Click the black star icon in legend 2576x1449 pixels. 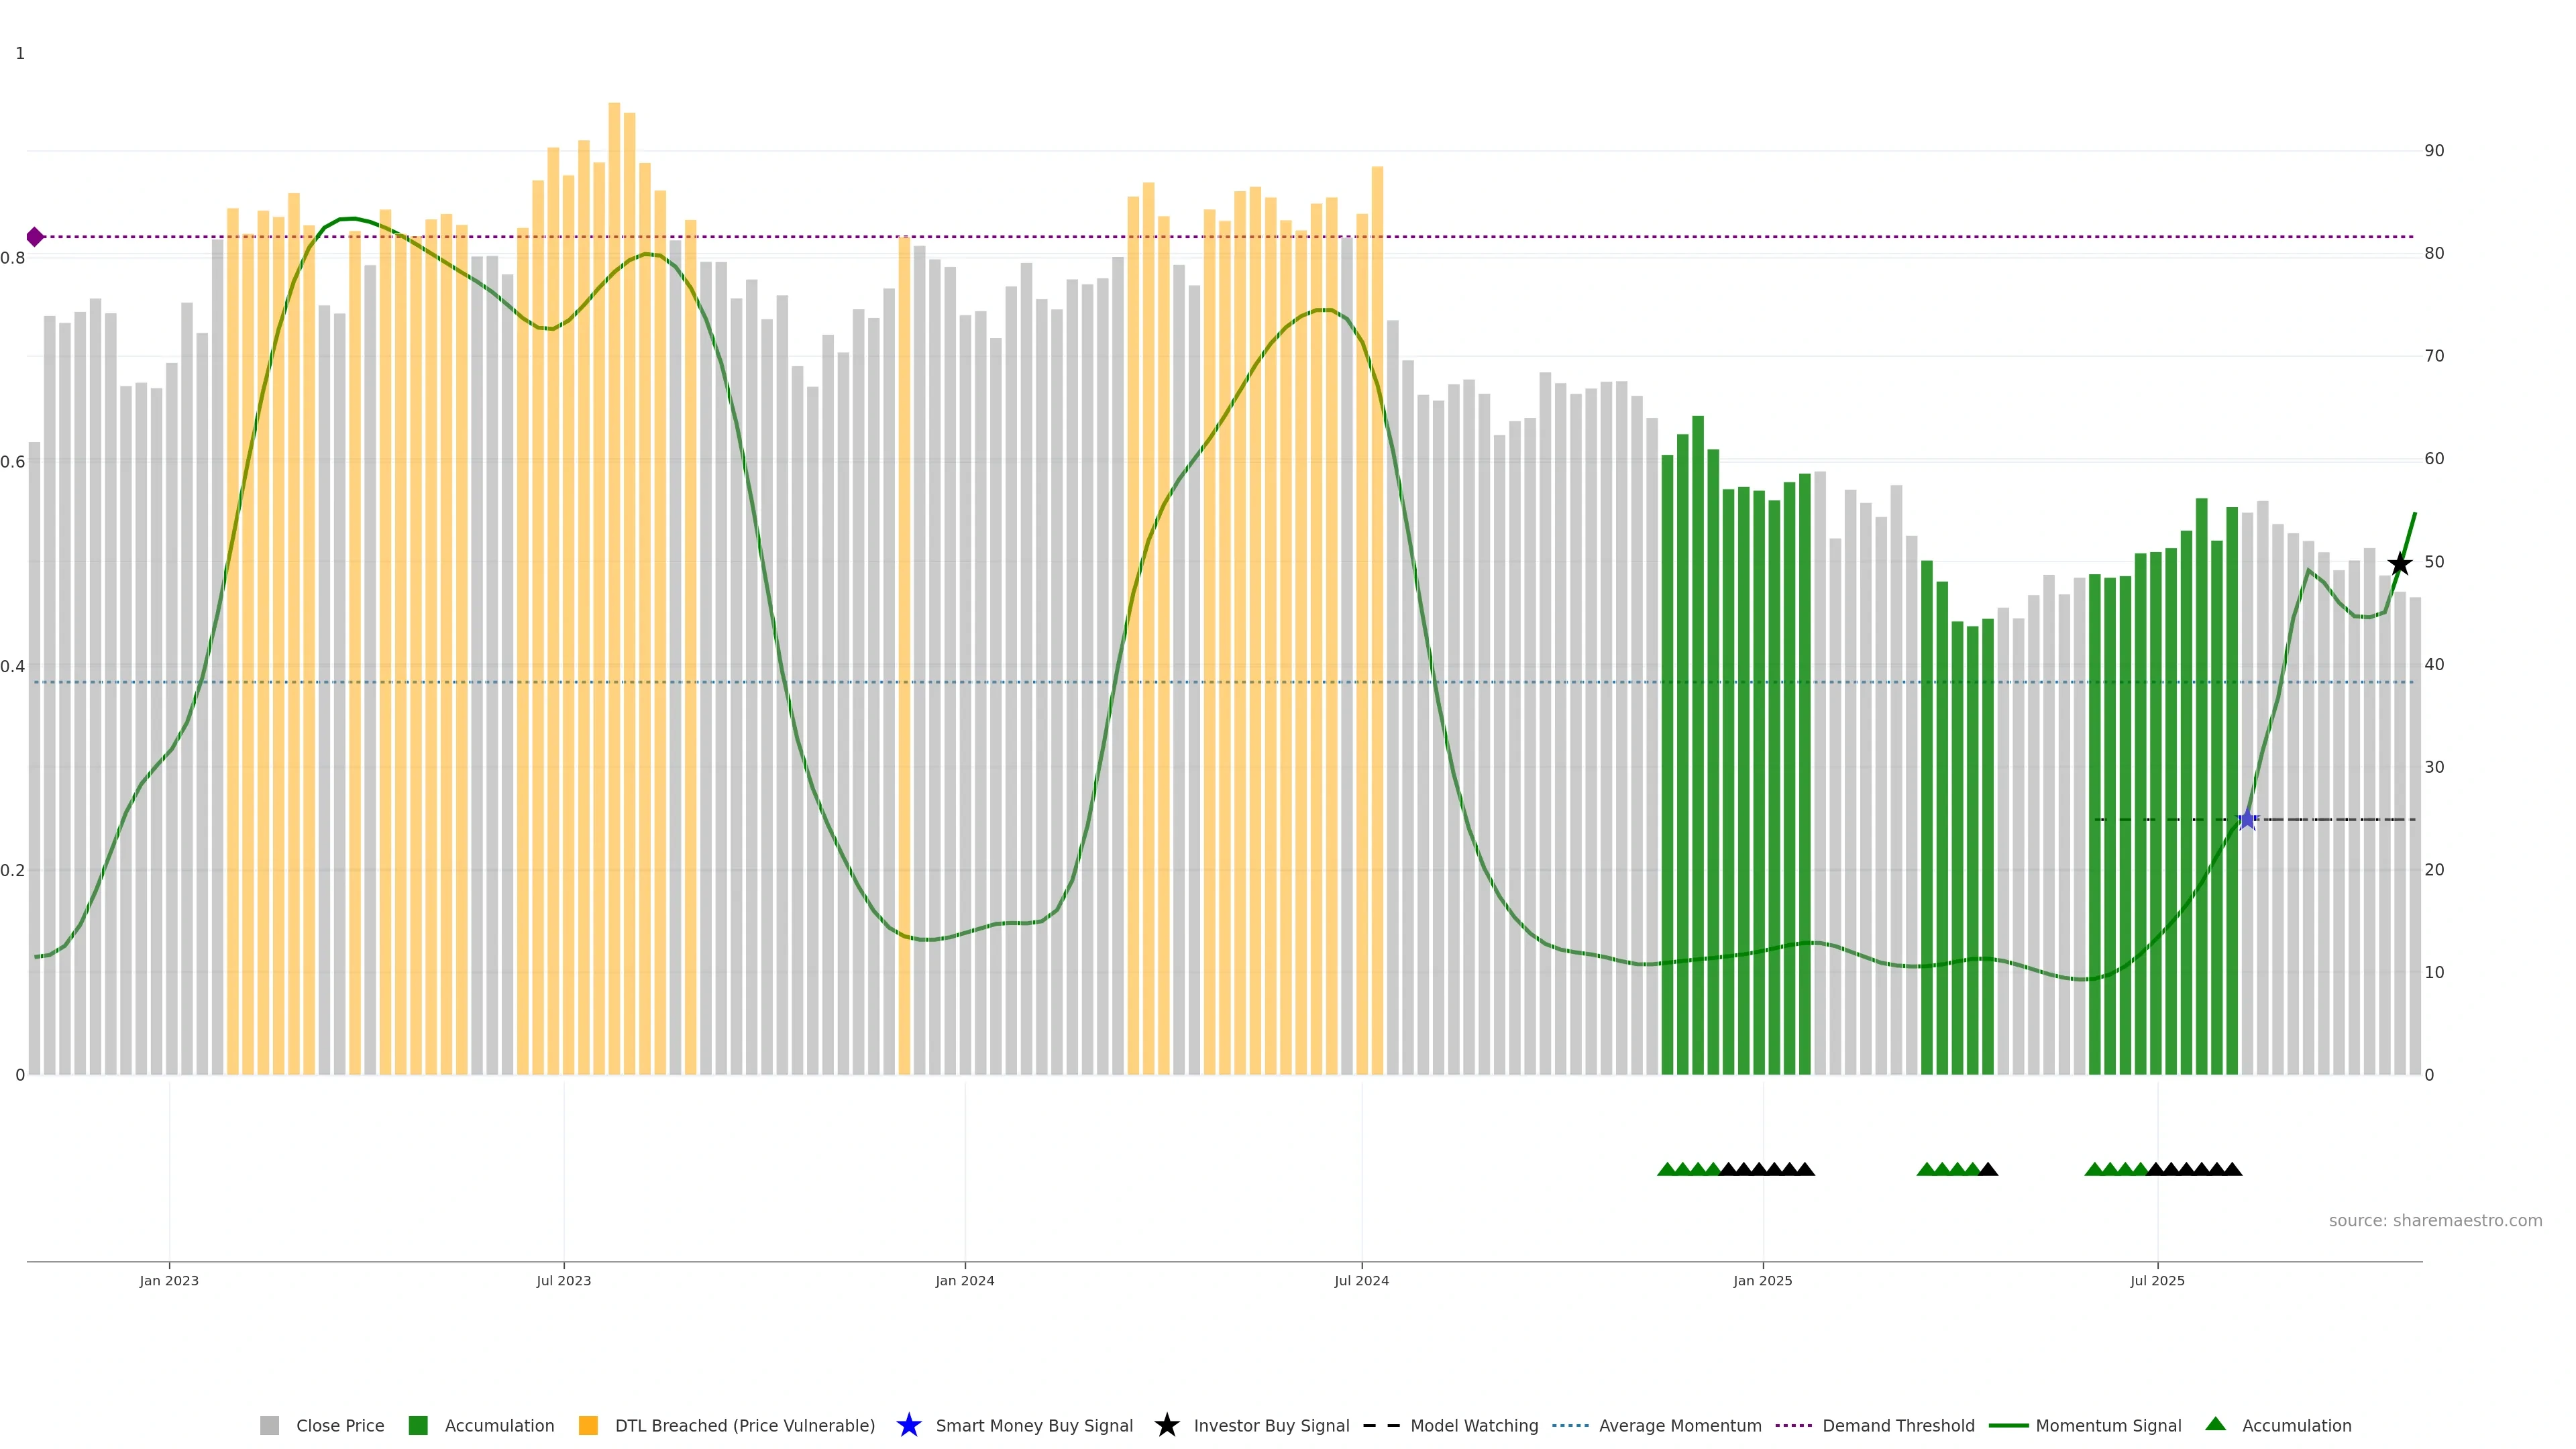pos(1167,1425)
